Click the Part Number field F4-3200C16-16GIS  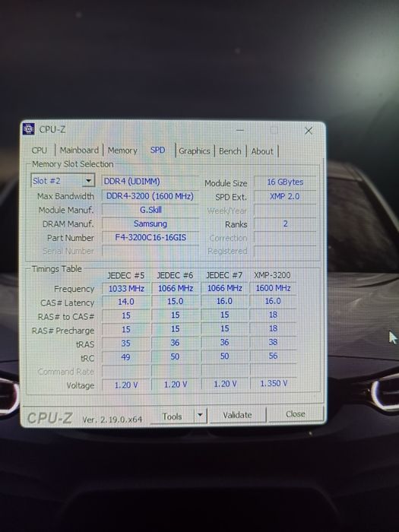pos(150,237)
